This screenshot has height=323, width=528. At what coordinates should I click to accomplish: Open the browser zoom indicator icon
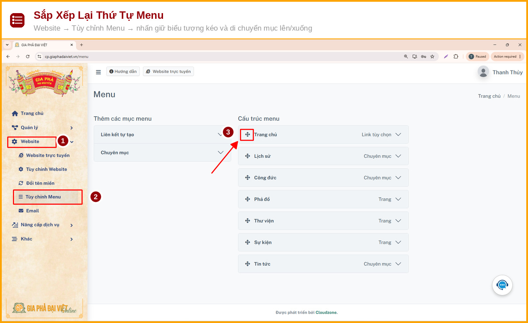point(406,56)
